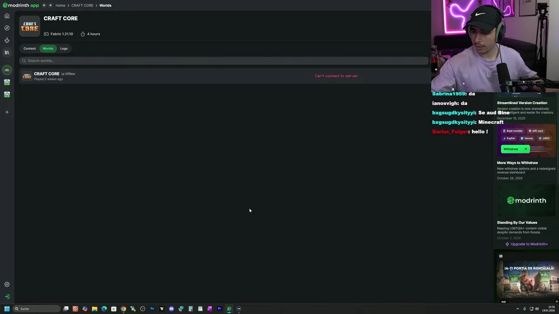Open File Explorer from taskbar
Viewport: 559px width, 314px height.
(x=94, y=309)
